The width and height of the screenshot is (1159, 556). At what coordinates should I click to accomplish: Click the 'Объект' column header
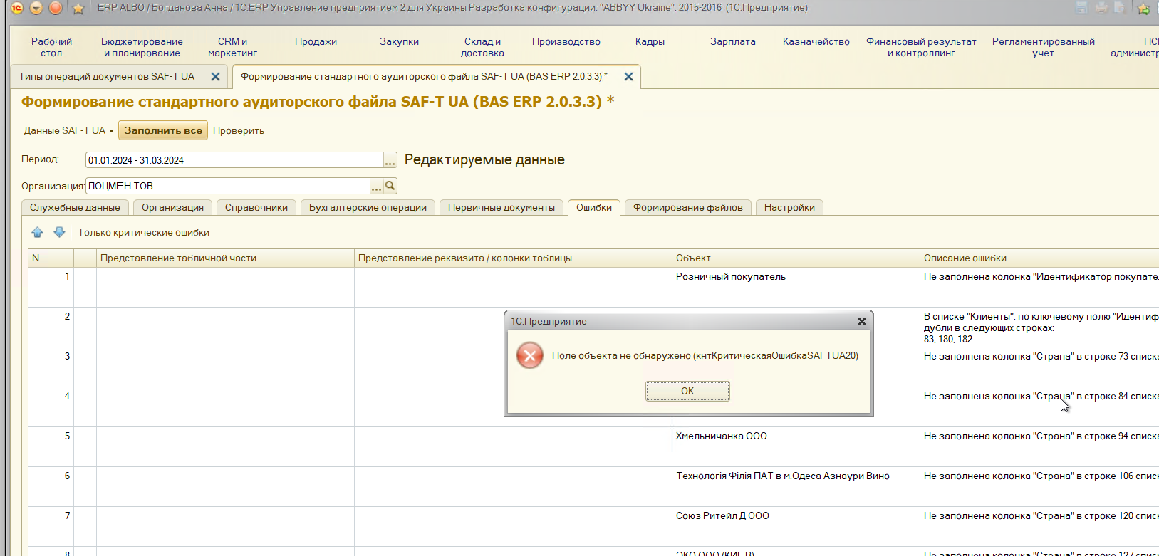tap(796, 258)
